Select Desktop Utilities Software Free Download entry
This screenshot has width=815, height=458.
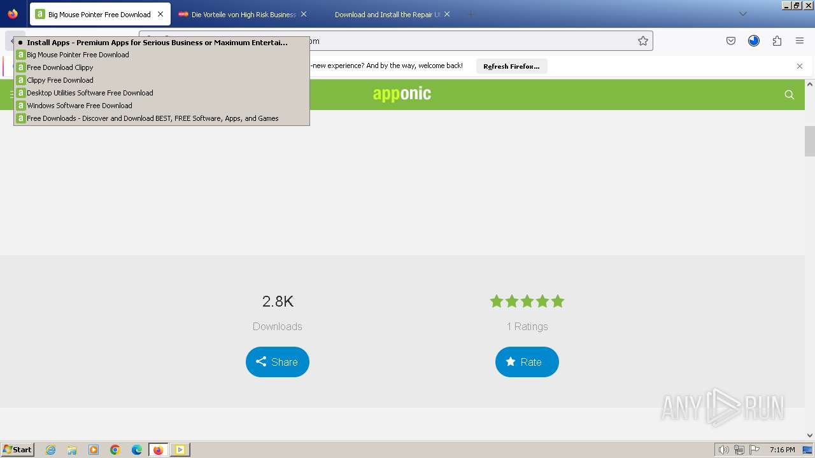click(162, 93)
